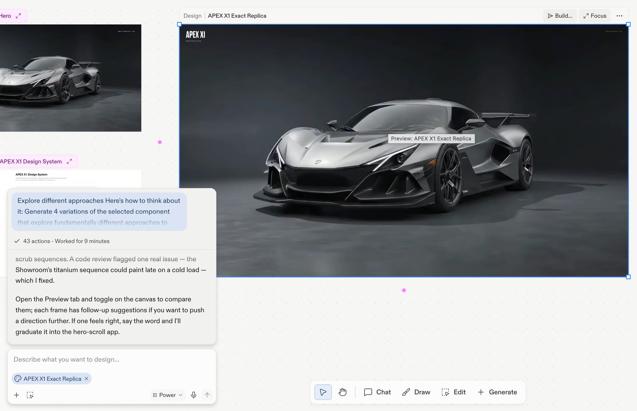The image size is (637, 411).
Task: Open the three-dot more options menu
Action: (619, 16)
